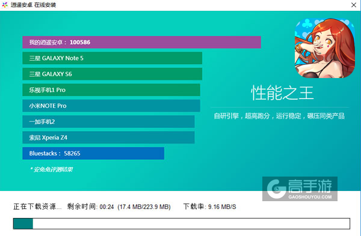
Task: Select the 一加手机2 bar
Action: pyautogui.click(x=108, y=121)
